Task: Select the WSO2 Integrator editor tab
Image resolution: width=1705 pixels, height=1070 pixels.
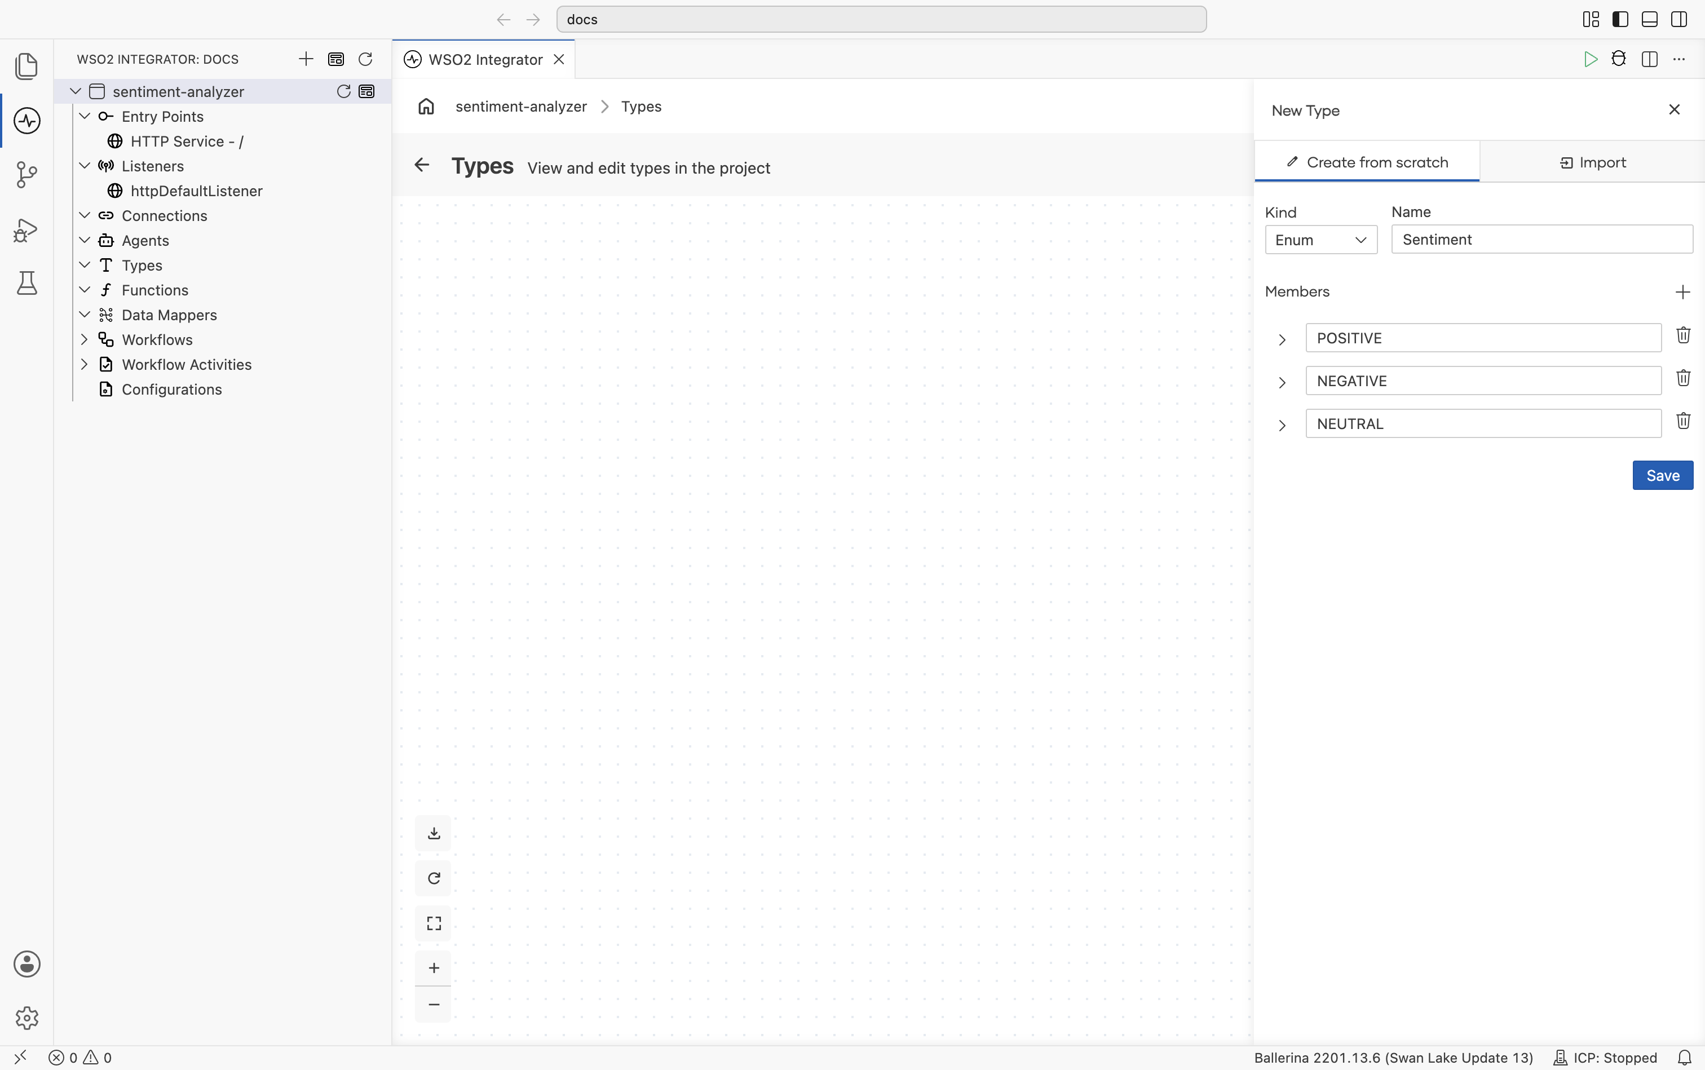Action: point(484,59)
